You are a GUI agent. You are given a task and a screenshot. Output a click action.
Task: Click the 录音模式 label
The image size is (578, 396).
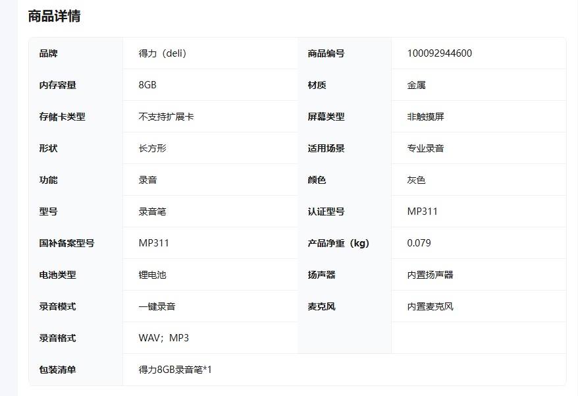(57, 306)
